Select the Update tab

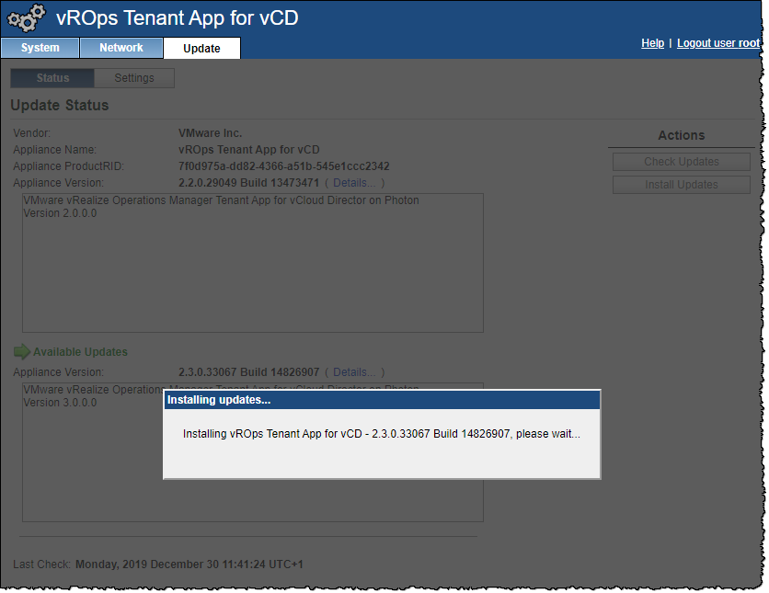[x=201, y=49]
